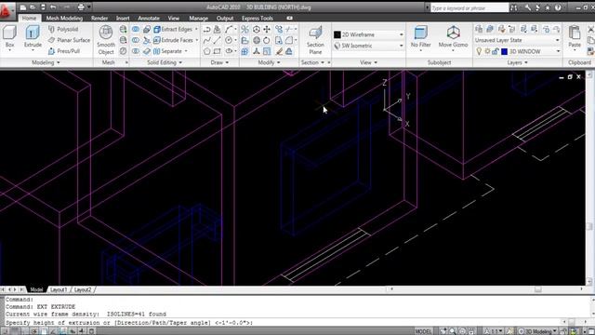Toggle the freeze sun icon for 3D WINDOW layer
The width and height of the screenshot is (595, 335).
coord(487,51)
